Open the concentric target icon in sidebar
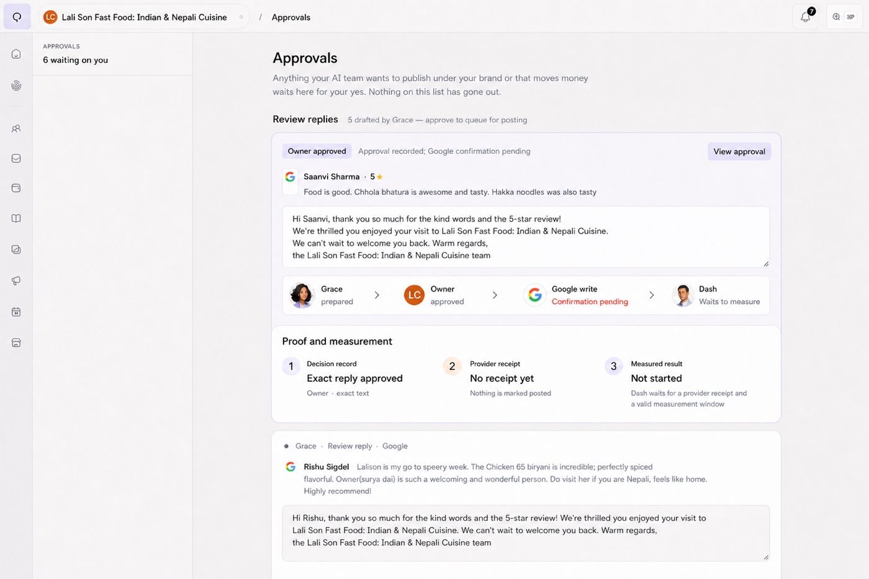This screenshot has width=869, height=579. [x=16, y=86]
